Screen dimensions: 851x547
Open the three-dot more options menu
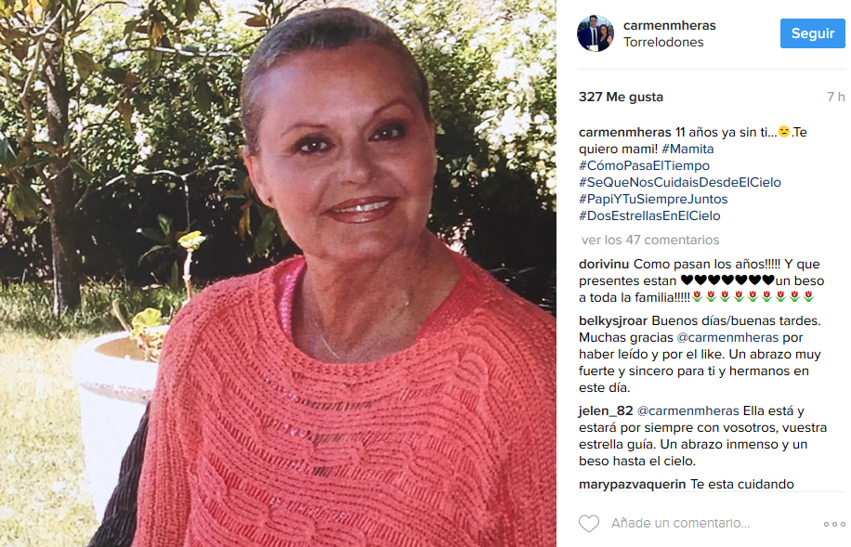[834, 524]
